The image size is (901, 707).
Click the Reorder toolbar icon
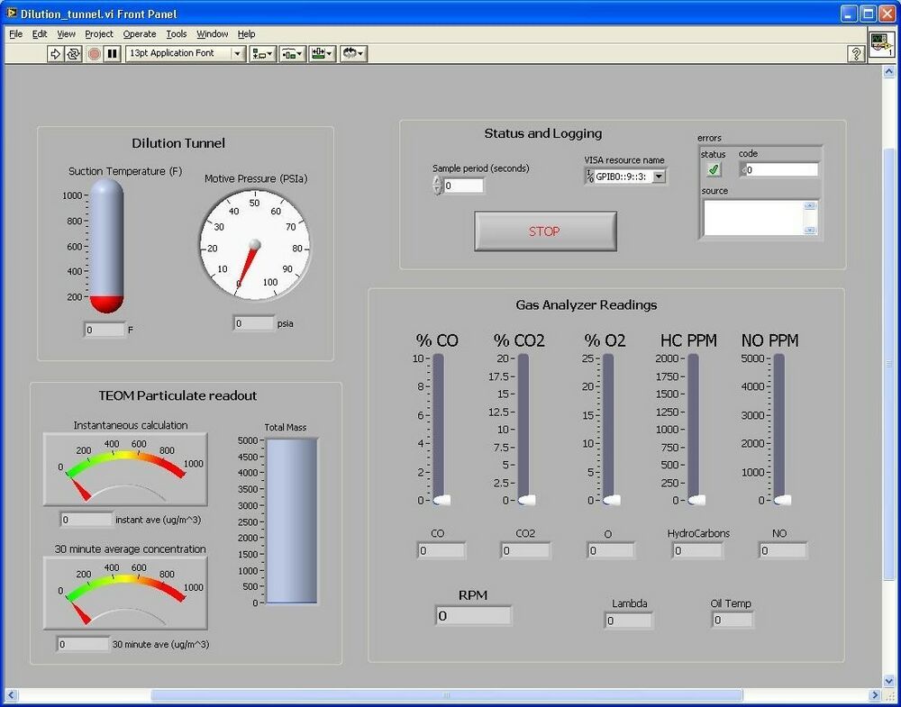[350, 53]
